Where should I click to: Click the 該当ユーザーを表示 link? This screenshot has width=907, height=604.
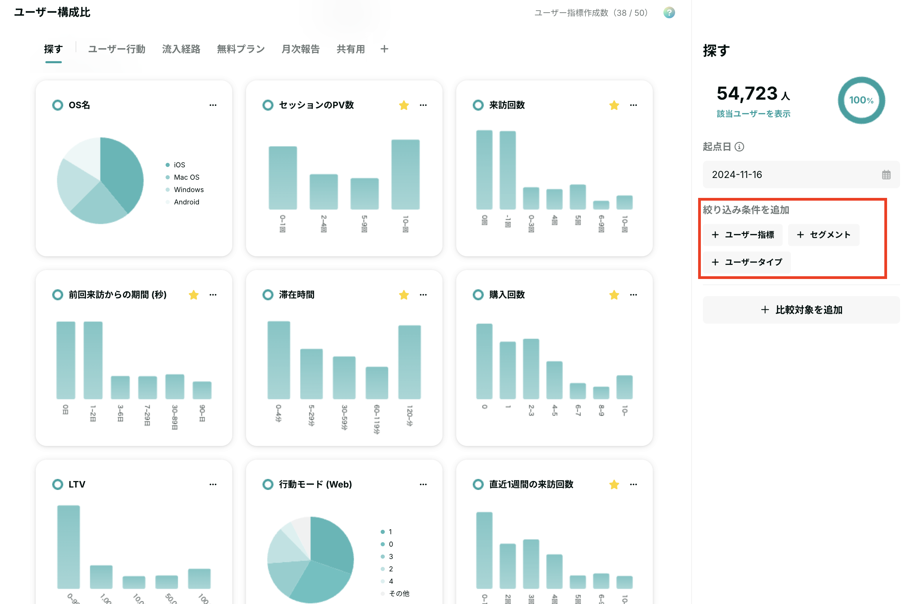point(753,114)
